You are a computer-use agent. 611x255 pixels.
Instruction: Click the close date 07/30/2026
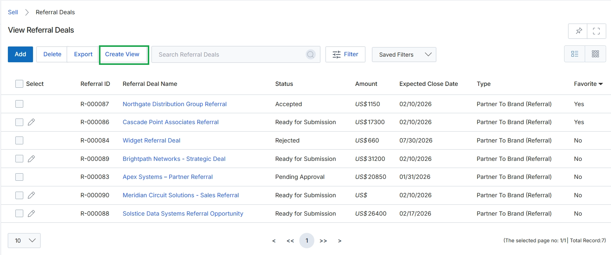point(416,140)
